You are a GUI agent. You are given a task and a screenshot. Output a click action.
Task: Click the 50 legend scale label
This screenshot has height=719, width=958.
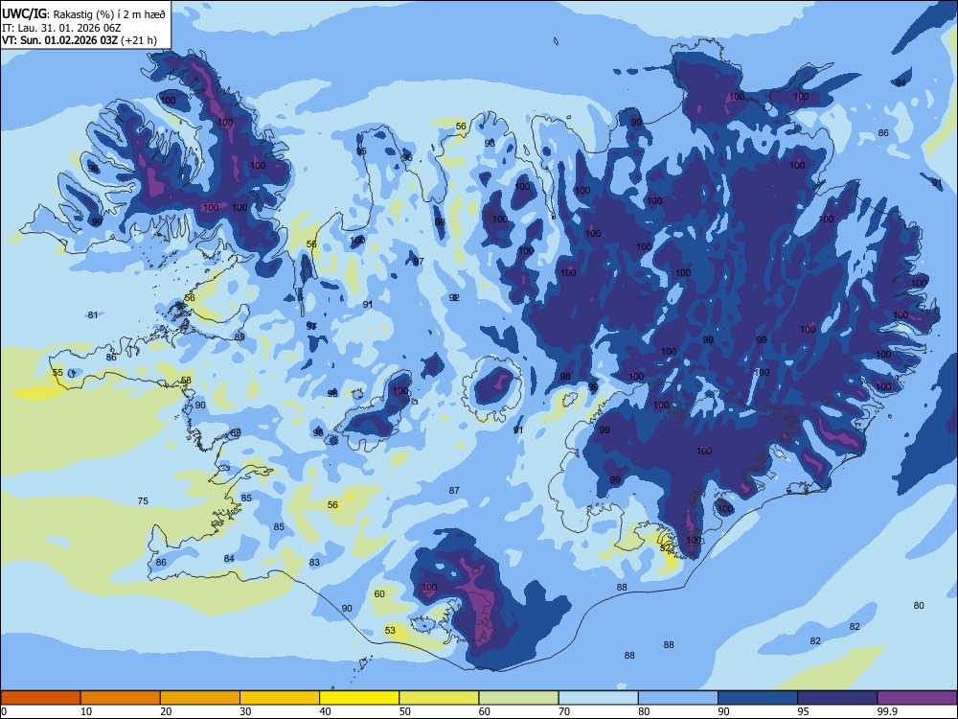[405, 711]
